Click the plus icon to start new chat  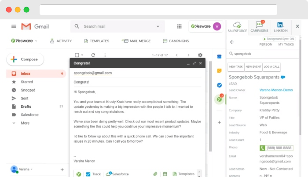tap(62, 170)
